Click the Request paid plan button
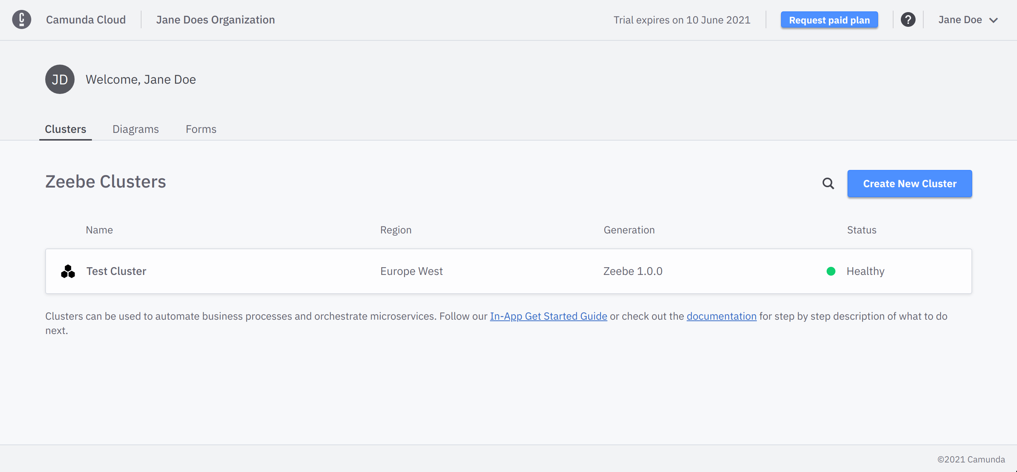The height and width of the screenshot is (472, 1017). 829,20
